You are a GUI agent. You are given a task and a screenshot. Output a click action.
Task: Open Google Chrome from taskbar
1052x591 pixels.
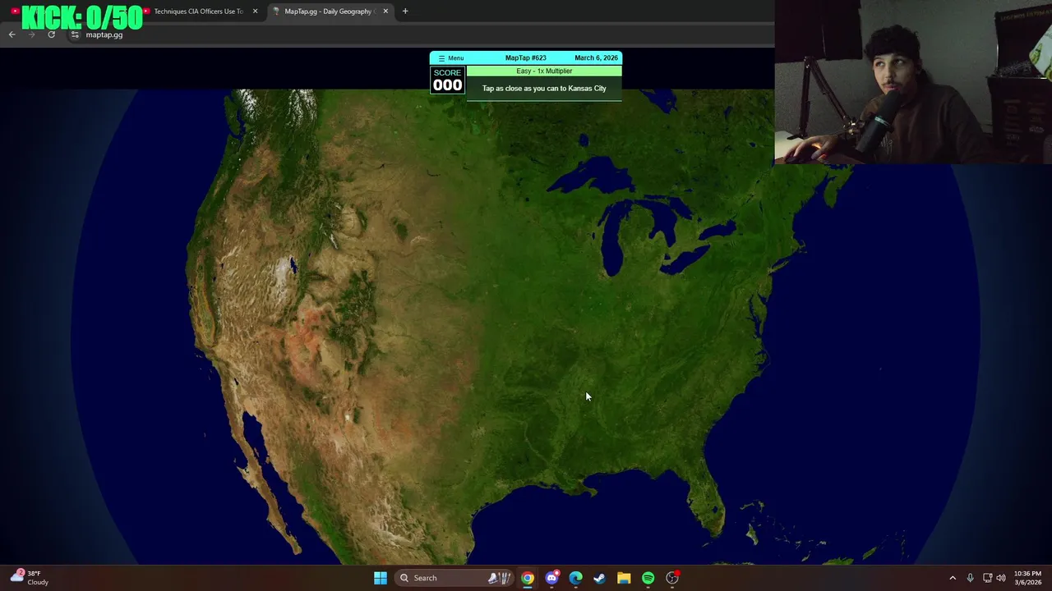[528, 578]
